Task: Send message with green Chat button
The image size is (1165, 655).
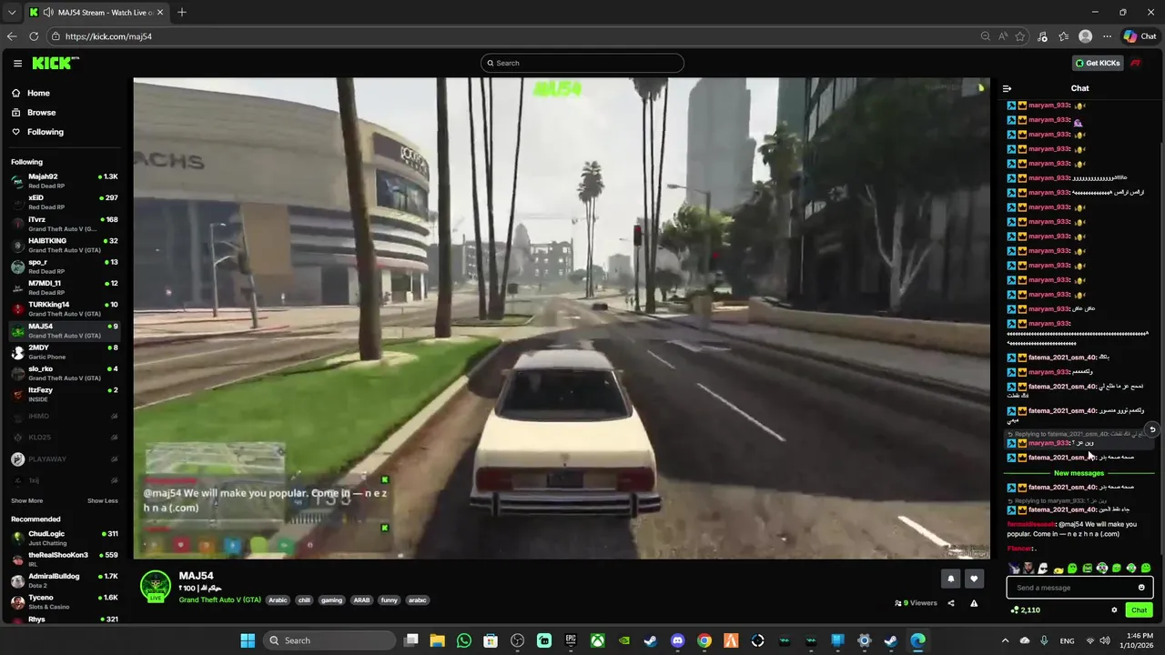Action: click(x=1139, y=610)
